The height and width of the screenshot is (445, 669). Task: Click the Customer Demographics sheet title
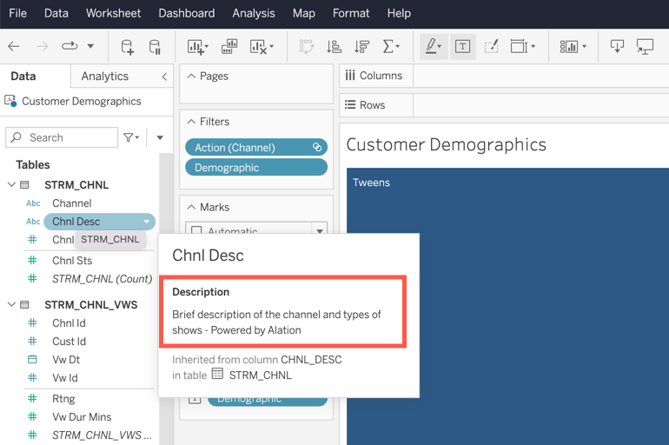tap(447, 144)
